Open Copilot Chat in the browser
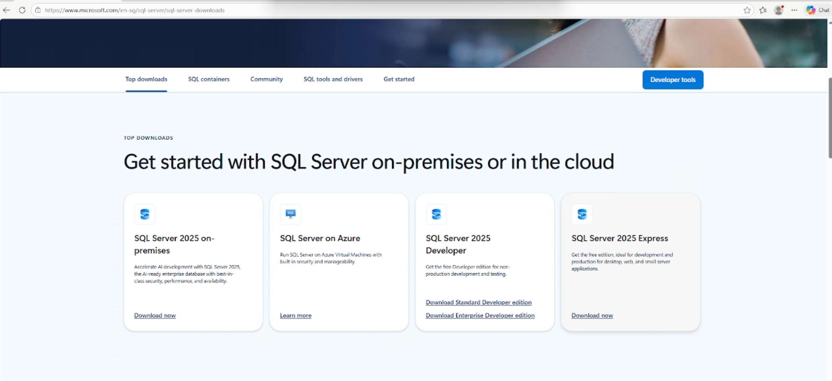 click(811, 10)
